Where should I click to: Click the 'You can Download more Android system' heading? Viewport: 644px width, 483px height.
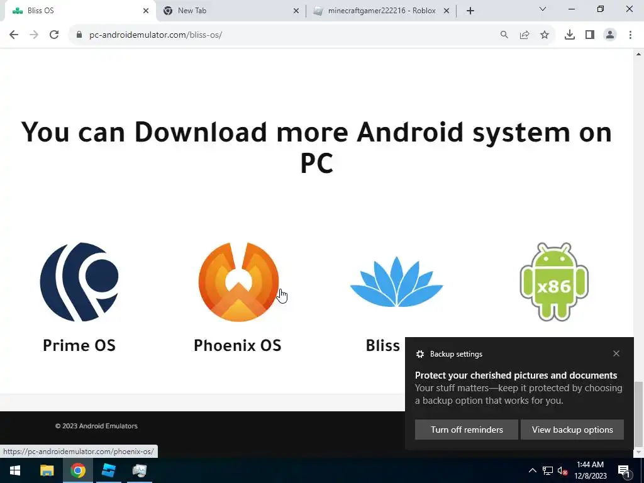[316, 147]
